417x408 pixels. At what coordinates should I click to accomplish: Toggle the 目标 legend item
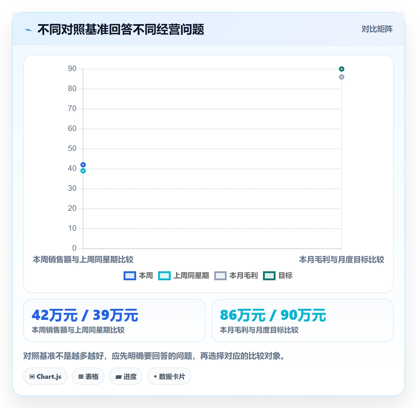click(278, 276)
